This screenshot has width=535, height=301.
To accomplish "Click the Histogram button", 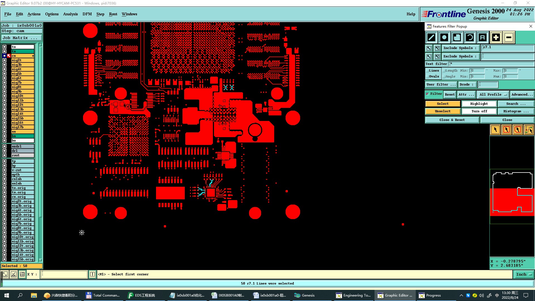I will pos(516,111).
